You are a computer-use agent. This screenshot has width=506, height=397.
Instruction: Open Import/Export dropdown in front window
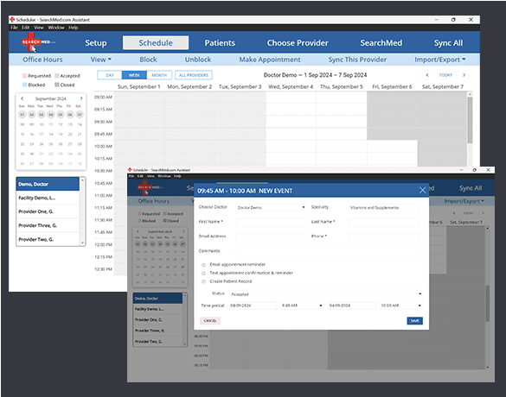[464, 201]
